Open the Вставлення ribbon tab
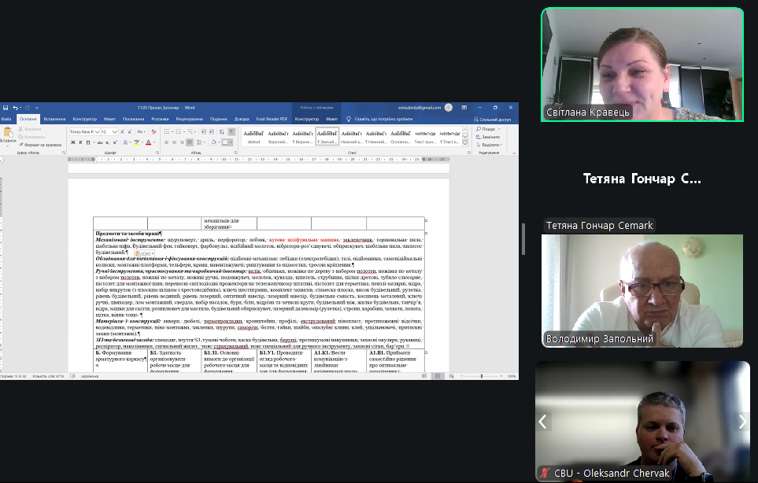The image size is (758, 483). coord(55,119)
